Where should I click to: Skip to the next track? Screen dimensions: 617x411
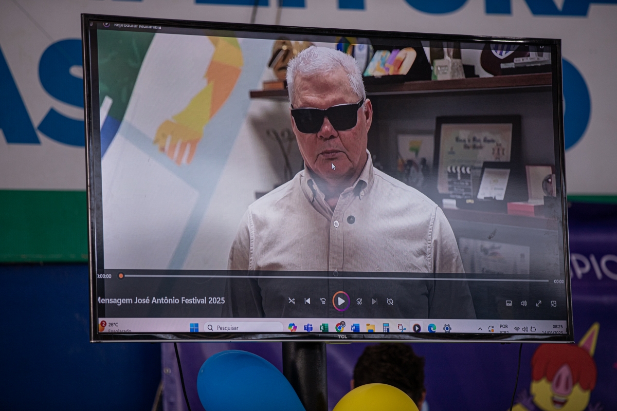pyautogui.click(x=374, y=302)
